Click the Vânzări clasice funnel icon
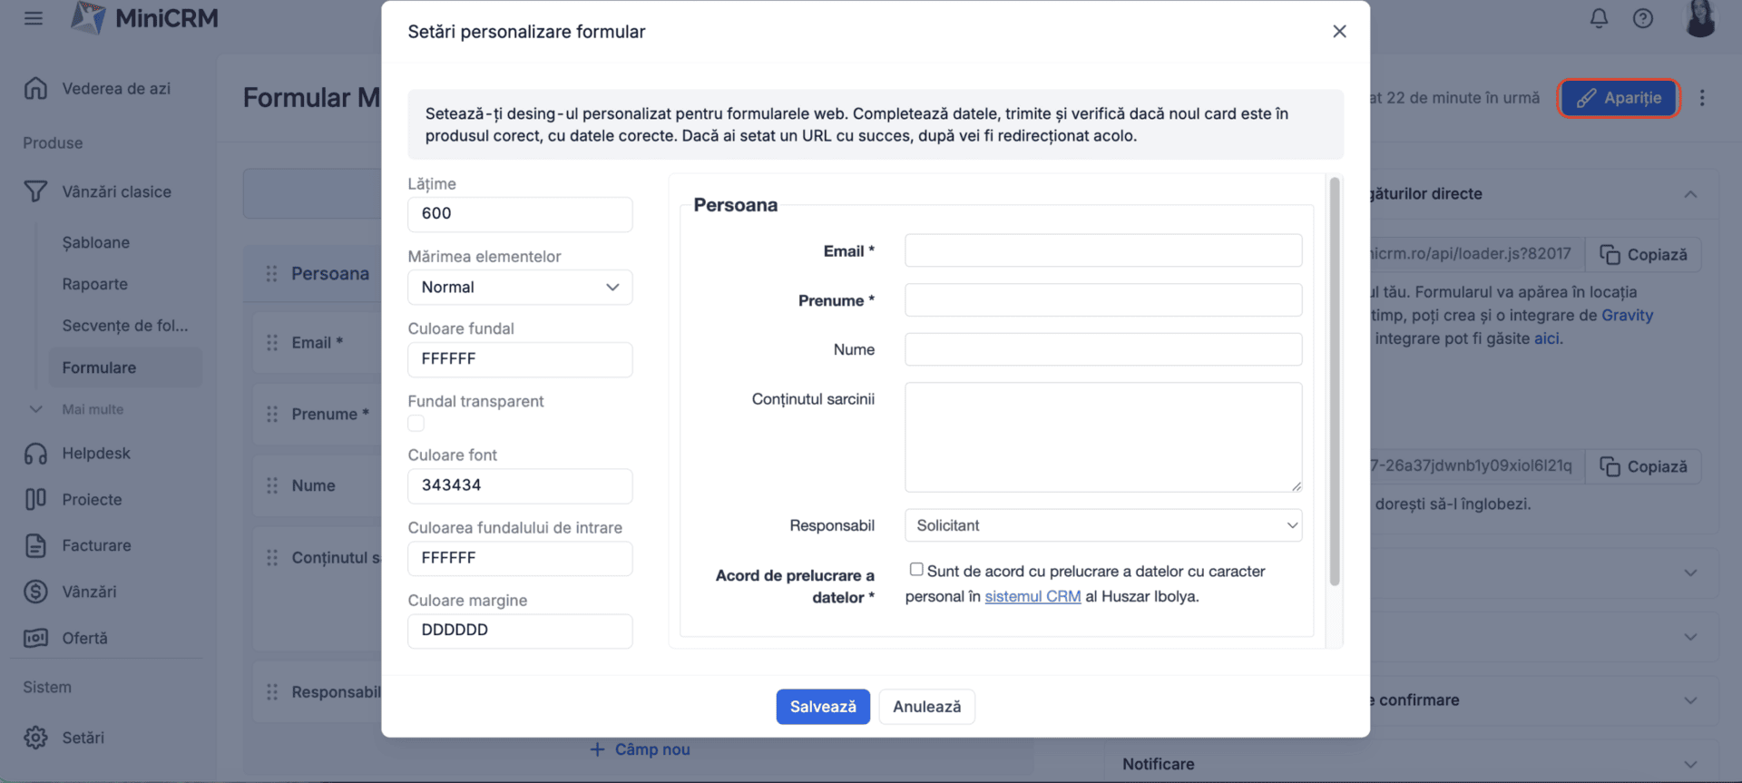This screenshot has width=1742, height=783. [35, 191]
